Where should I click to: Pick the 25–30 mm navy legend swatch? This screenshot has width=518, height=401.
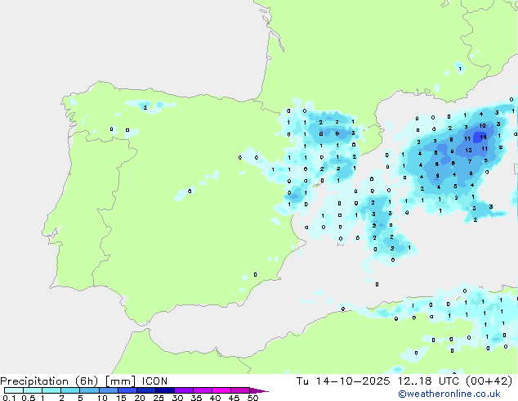[x=165, y=390]
